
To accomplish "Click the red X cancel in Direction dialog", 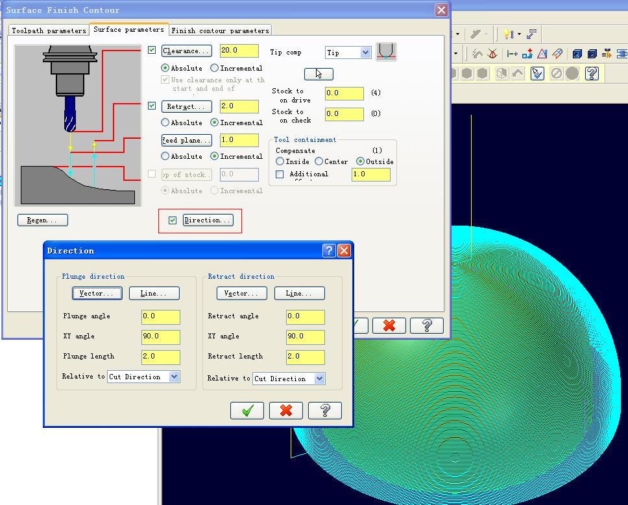I will click(286, 410).
